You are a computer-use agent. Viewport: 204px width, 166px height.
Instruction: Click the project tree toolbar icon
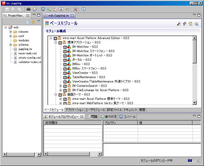coord(67,9)
